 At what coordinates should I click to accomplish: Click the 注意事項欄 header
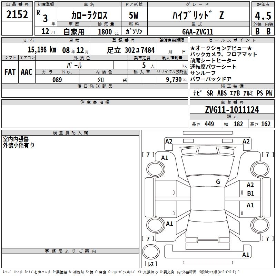pyautogui.click(x=95, y=102)
